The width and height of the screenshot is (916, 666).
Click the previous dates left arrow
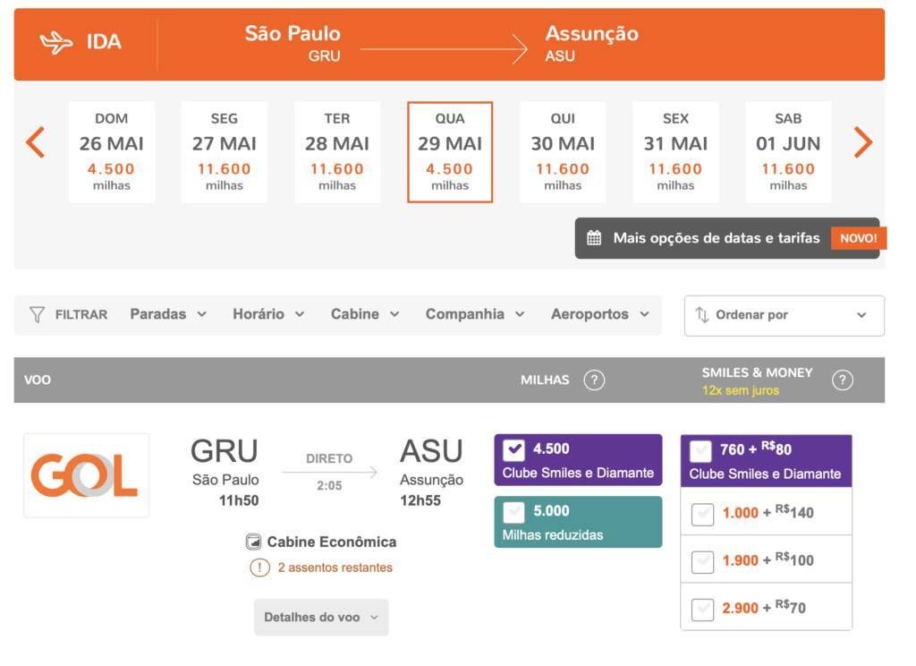35,142
